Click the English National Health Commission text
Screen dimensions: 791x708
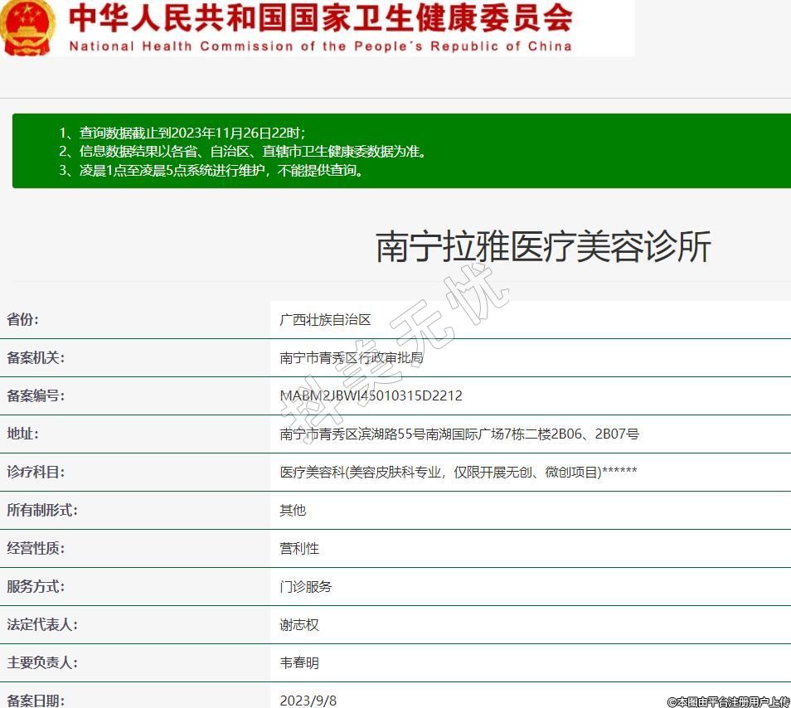[x=320, y=46]
